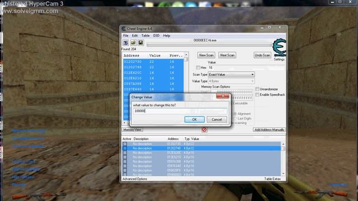Click the New Scan button
This screenshot has width=358, height=201.
click(206, 55)
